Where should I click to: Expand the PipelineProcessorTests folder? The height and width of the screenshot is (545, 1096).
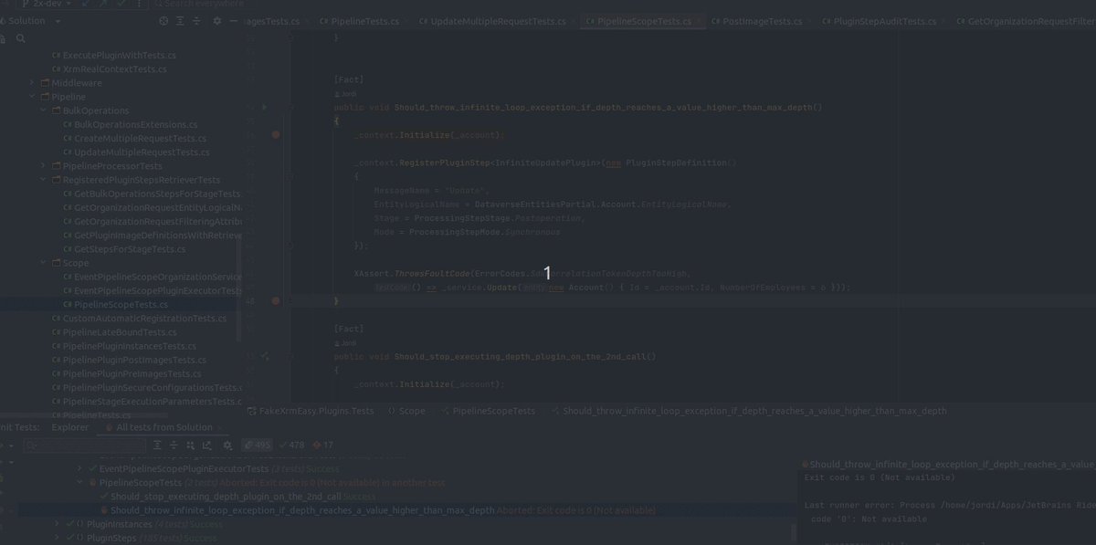coord(44,166)
